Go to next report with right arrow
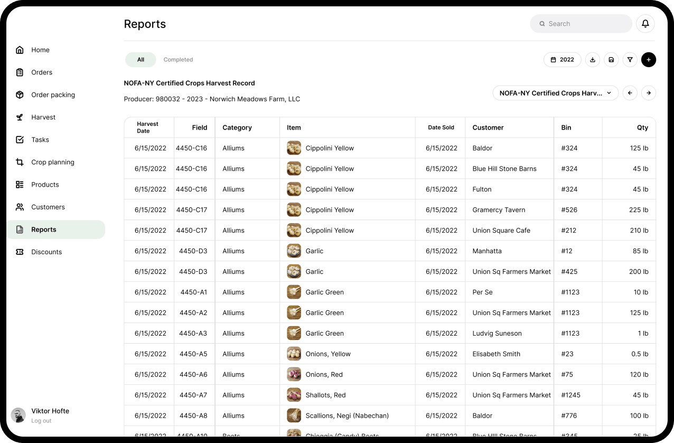The image size is (674, 443). [649, 93]
